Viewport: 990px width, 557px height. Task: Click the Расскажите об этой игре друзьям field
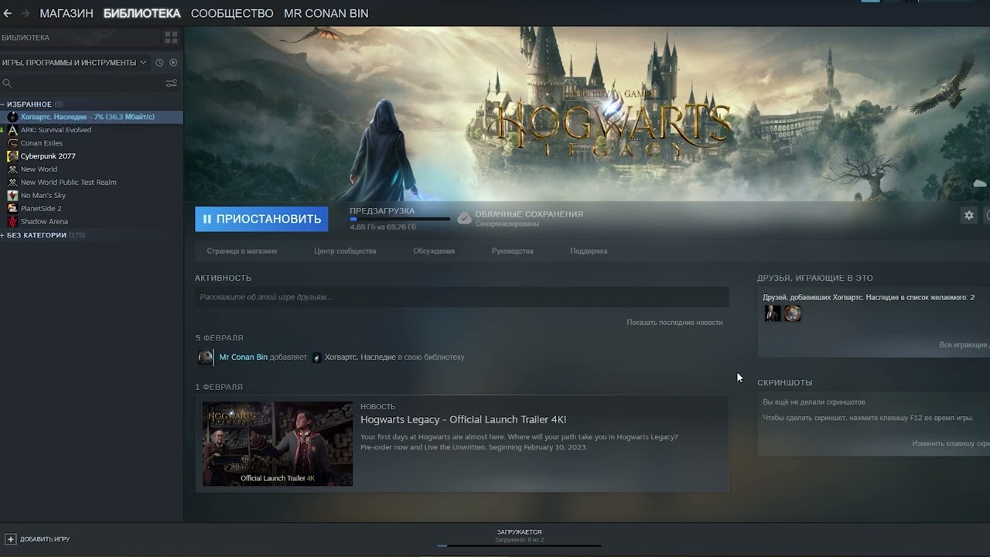pos(462,297)
